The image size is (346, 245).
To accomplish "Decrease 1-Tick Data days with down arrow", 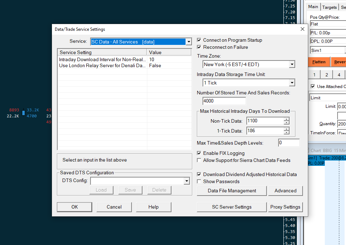I will 286,133.
